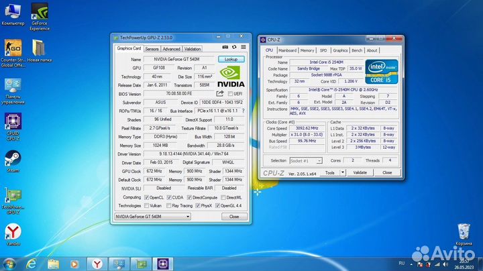The image size is (483, 271).
Task: Open Internet Explorer from the taskbar
Action: [31, 264]
